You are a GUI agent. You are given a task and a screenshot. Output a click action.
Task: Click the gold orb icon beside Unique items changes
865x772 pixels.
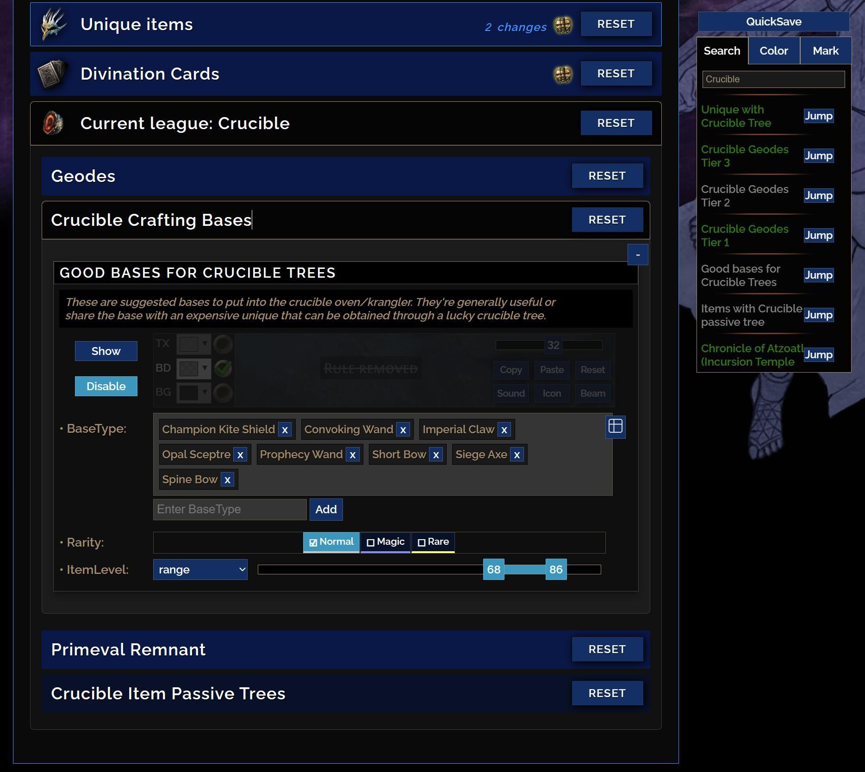coord(563,25)
